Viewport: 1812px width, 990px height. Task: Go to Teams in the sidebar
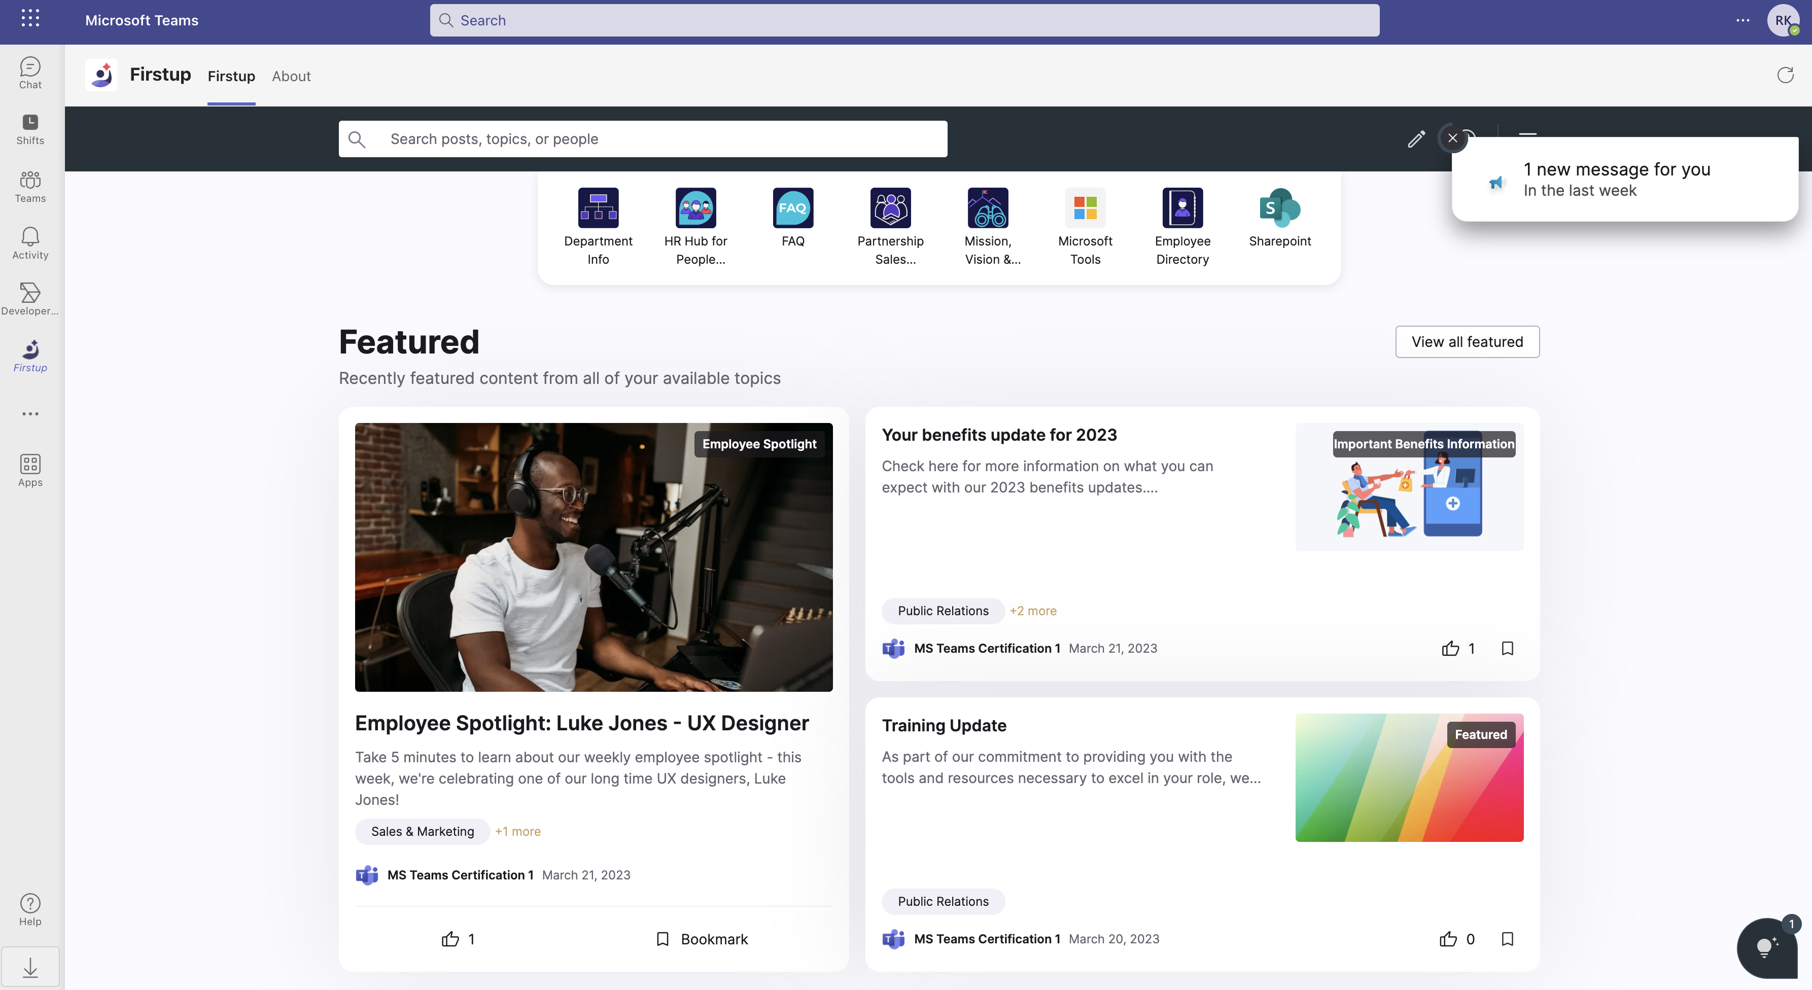tap(30, 187)
